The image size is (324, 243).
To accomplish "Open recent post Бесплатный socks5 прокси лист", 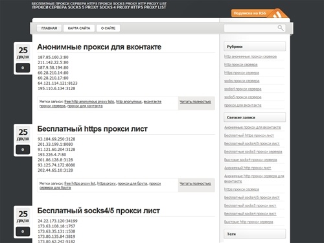I will point(250,205).
